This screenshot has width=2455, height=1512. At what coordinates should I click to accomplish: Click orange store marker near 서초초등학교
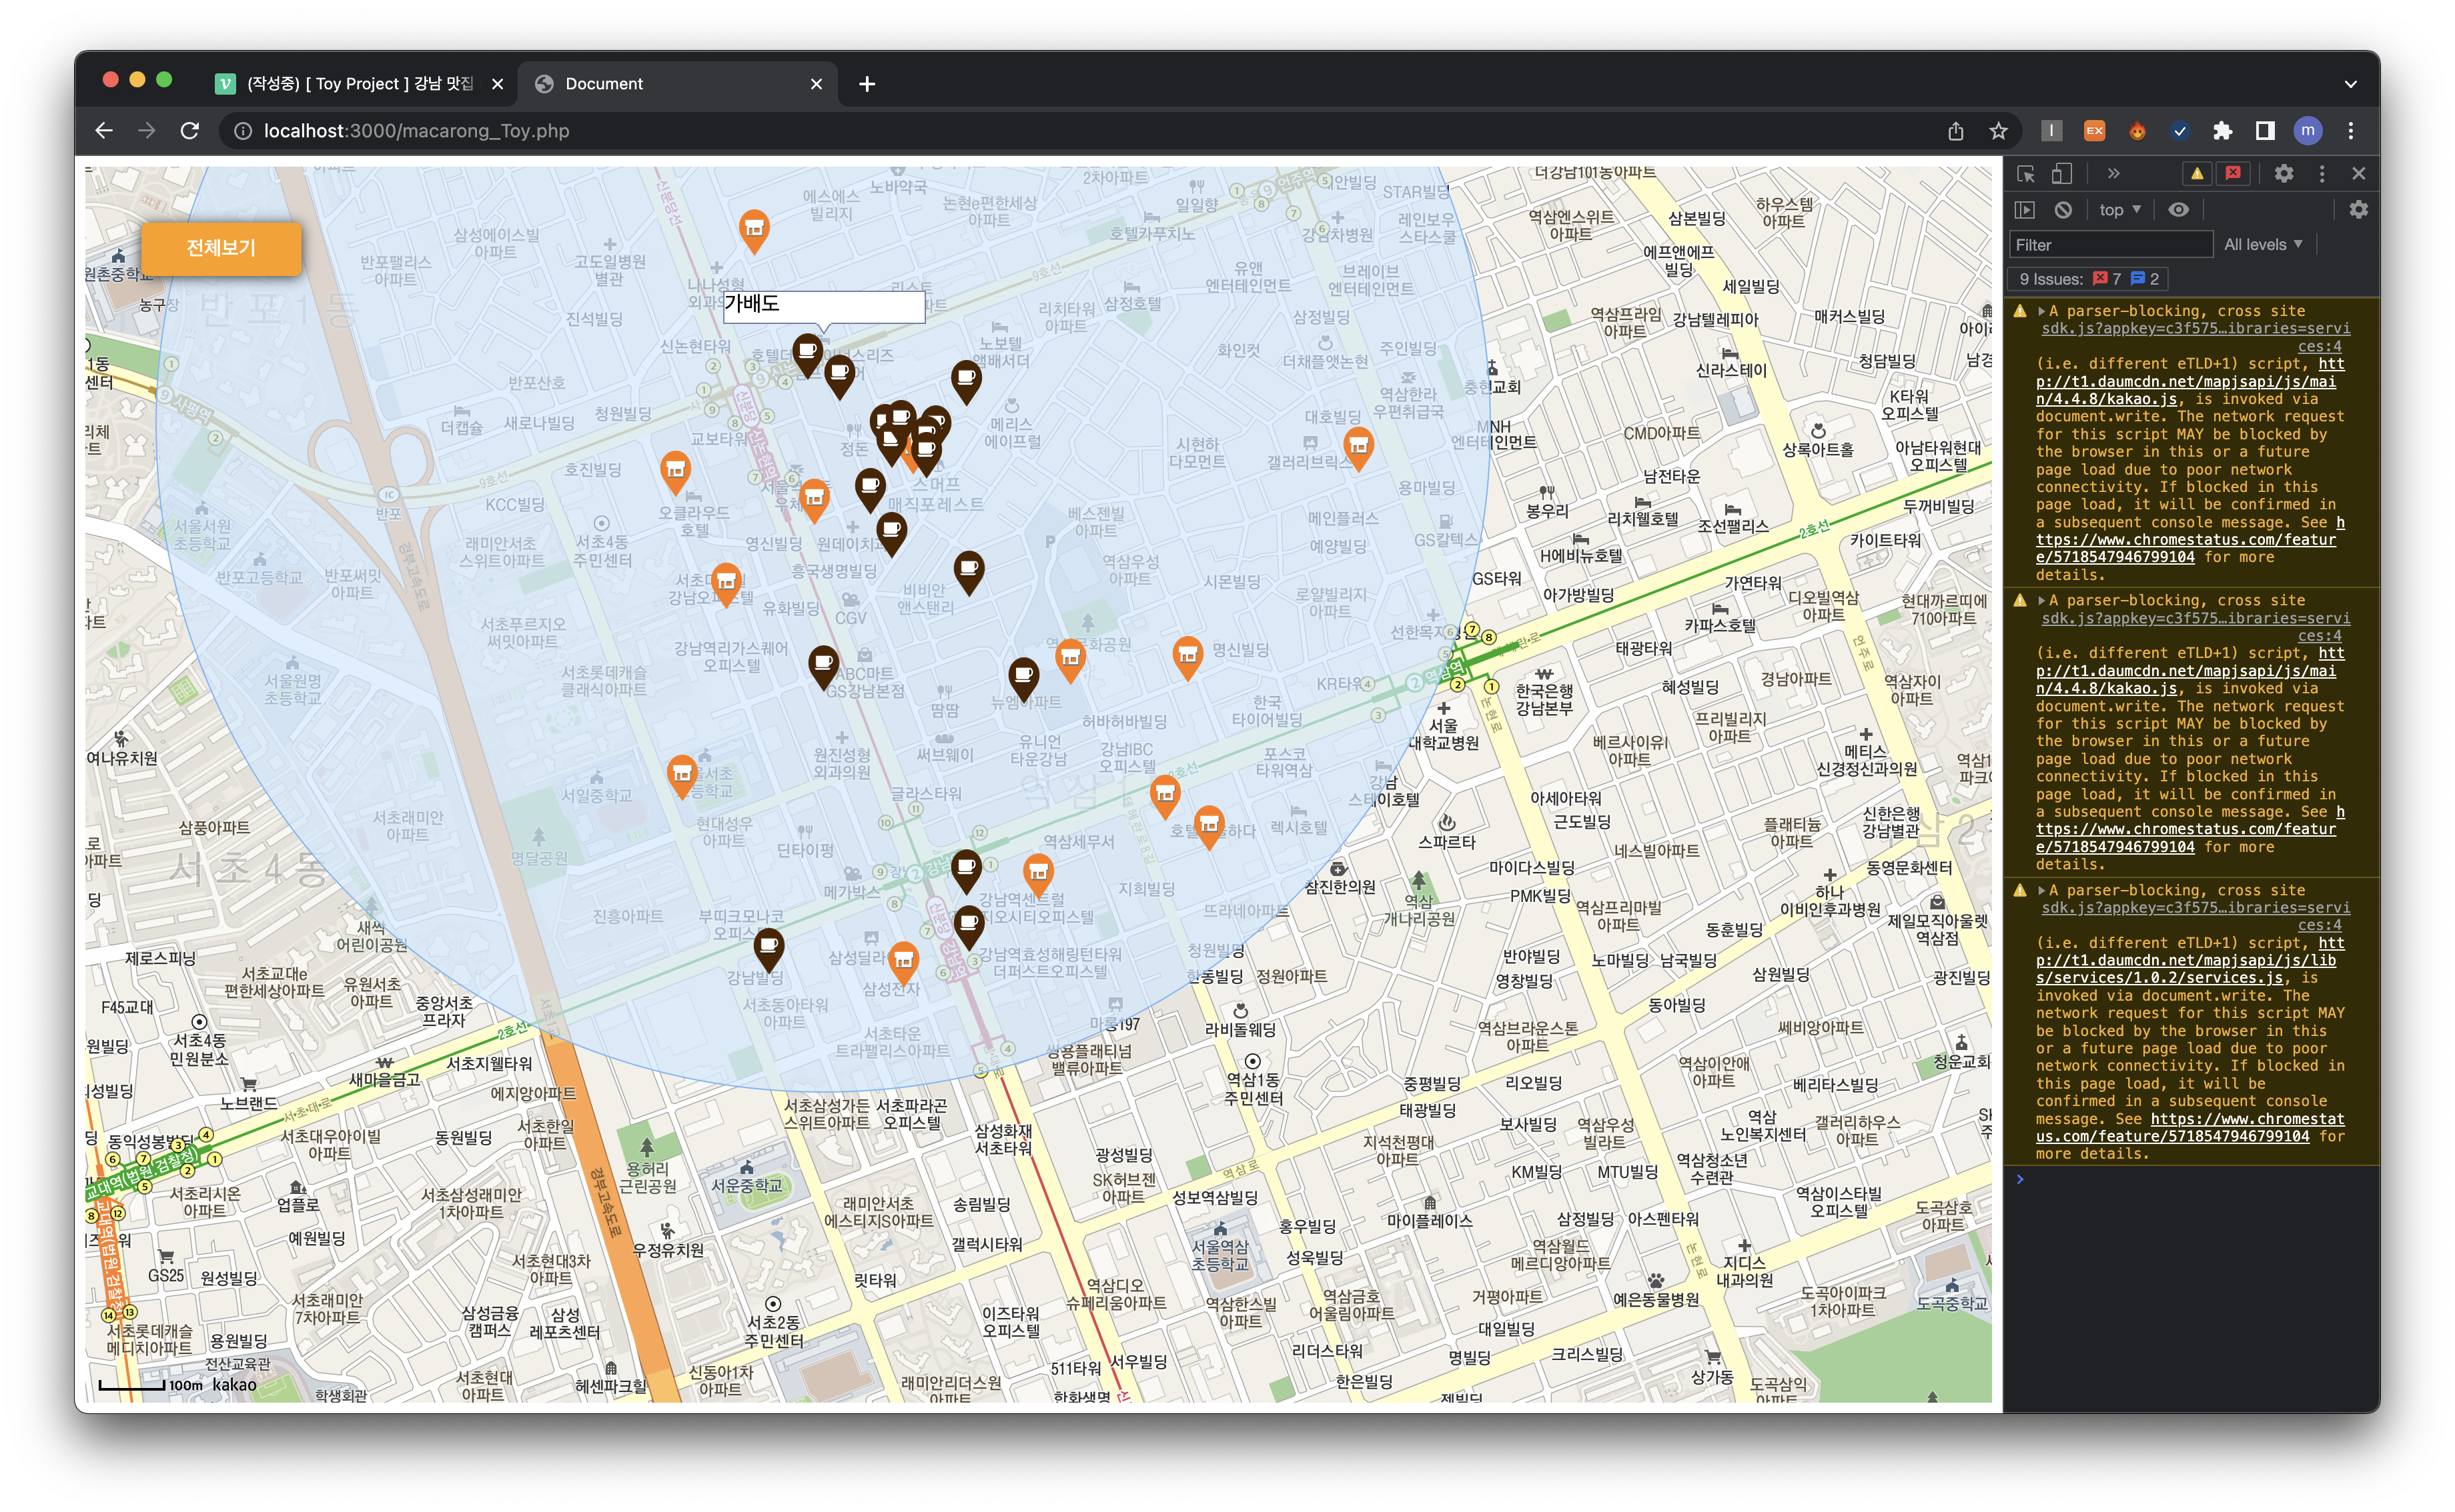(x=681, y=776)
